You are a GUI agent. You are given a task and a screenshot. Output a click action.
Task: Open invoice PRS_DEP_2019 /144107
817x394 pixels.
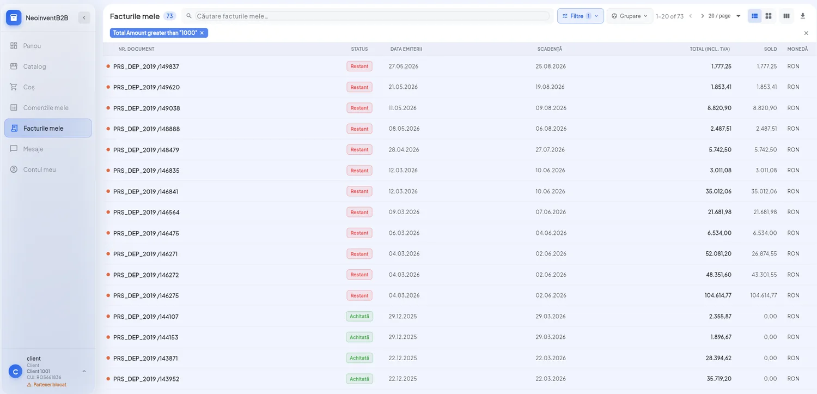coord(145,317)
